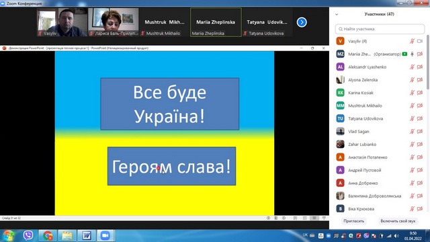Open the UK language indicator in tray
The image size is (430, 242).
305,235
